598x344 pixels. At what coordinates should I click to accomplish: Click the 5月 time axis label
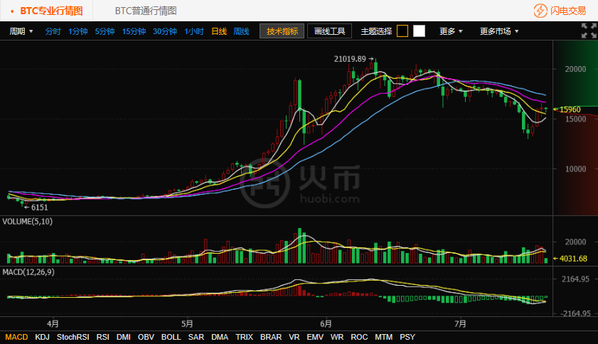point(187,324)
